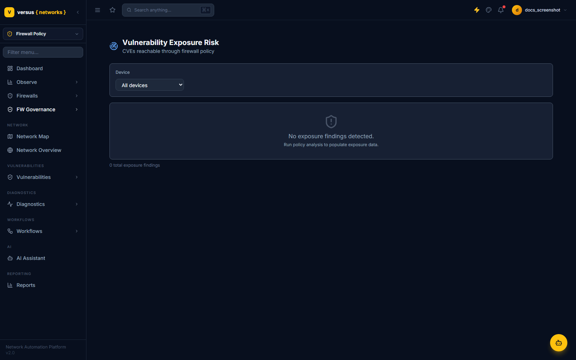Click the 'Network Automation Platform' footer text
Image resolution: width=576 pixels, height=360 pixels.
click(x=36, y=347)
